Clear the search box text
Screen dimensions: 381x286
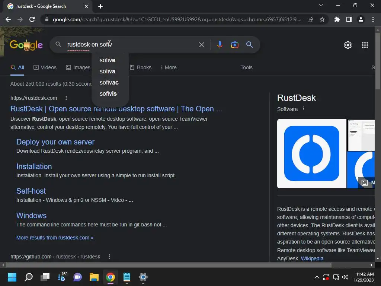click(x=201, y=45)
